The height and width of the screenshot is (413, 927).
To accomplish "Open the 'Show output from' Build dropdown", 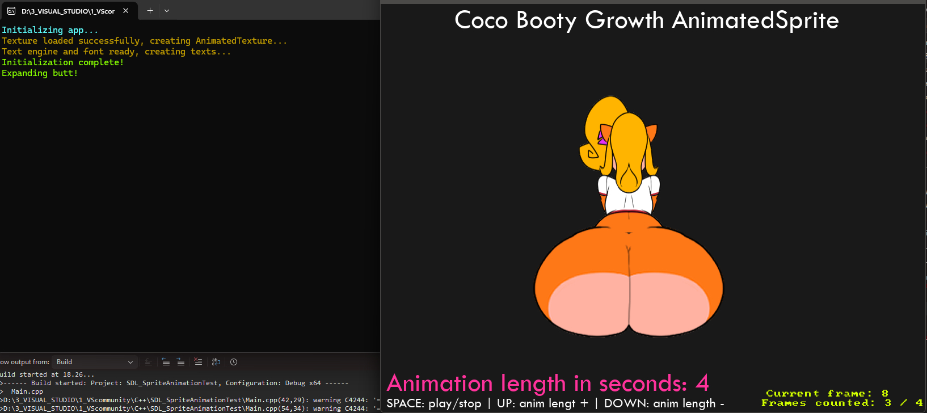I will (94, 362).
